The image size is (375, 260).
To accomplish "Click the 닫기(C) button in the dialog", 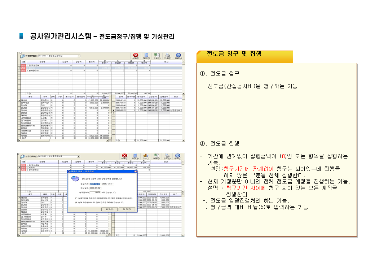I will (127, 209).
